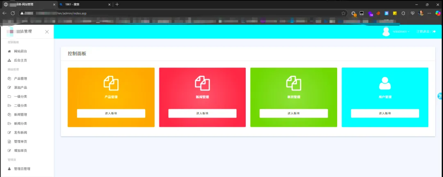Viewport: 443px width, 177px height.
Task: Click the copy icon beside sidebar 新闻管理
Action: tap(9, 115)
